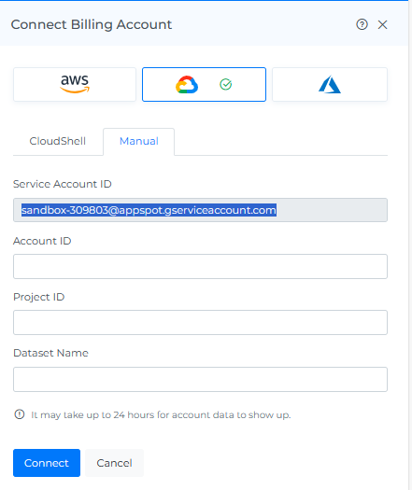412x490 pixels.
Task: Close the Connect Billing Account dialog
Action: [382, 24]
